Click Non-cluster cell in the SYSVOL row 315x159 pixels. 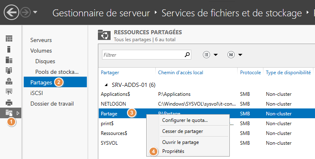tap(279, 143)
